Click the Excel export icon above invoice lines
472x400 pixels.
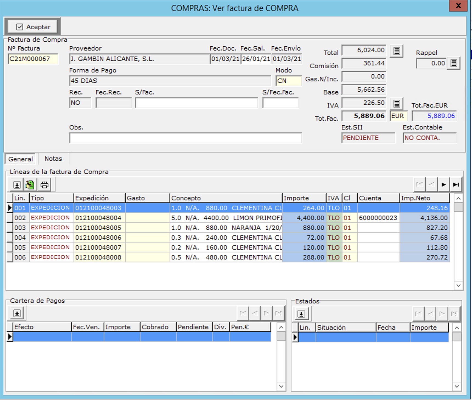point(30,185)
